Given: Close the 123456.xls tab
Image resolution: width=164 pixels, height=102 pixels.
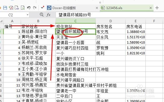Looking at the screenshot, I should click(x=151, y=8).
